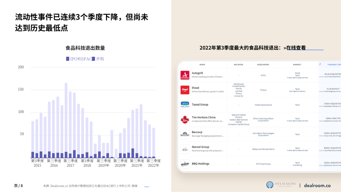The image size is (341, 192).
Task: Open the Autogrill company name
Action: (x=197, y=73)
